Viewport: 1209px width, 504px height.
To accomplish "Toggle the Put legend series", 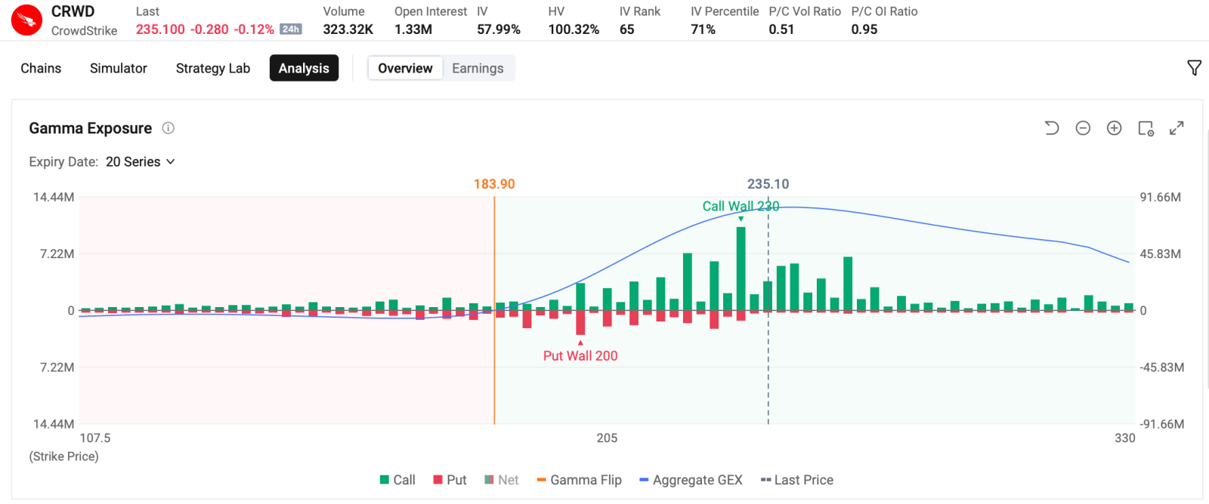I will click(x=450, y=480).
